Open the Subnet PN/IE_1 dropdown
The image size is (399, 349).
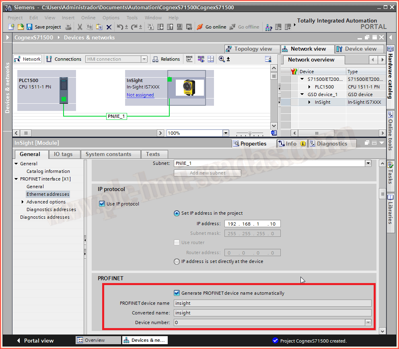368,163
